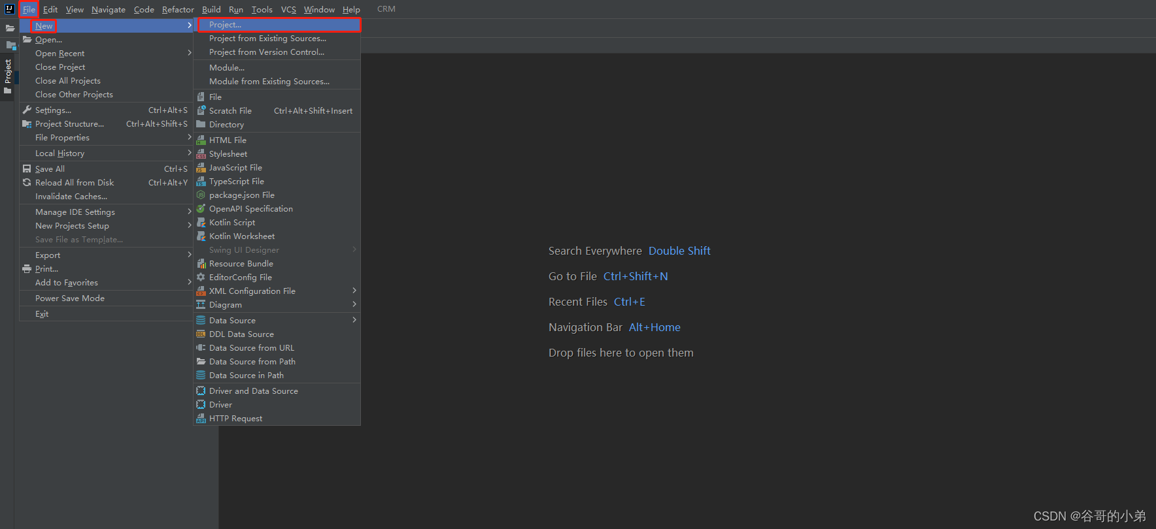
Task: Expand the Manage IDE Settings submenu arrow
Action: pos(190,212)
